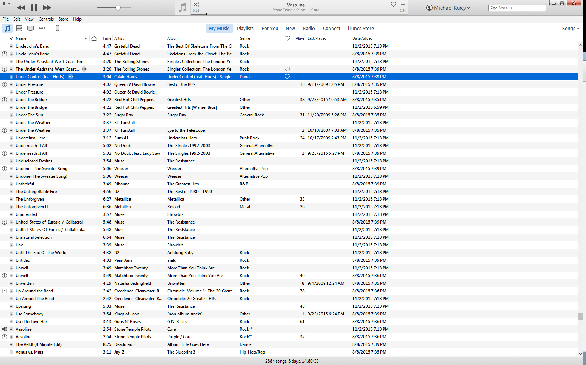Switch to the Movies library icon
Screen dimensions: 586x365
19,29
